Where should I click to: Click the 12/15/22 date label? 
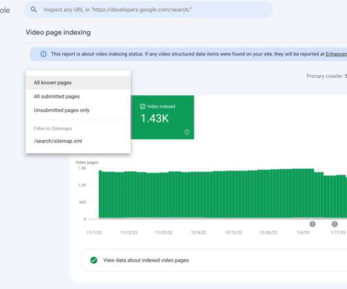click(234, 232)
